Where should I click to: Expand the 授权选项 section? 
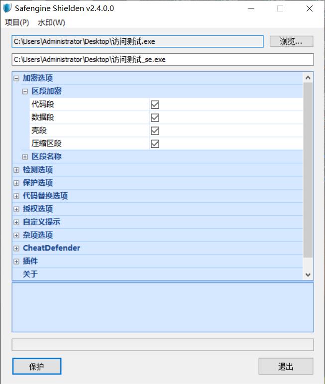(x=16, y=209)
